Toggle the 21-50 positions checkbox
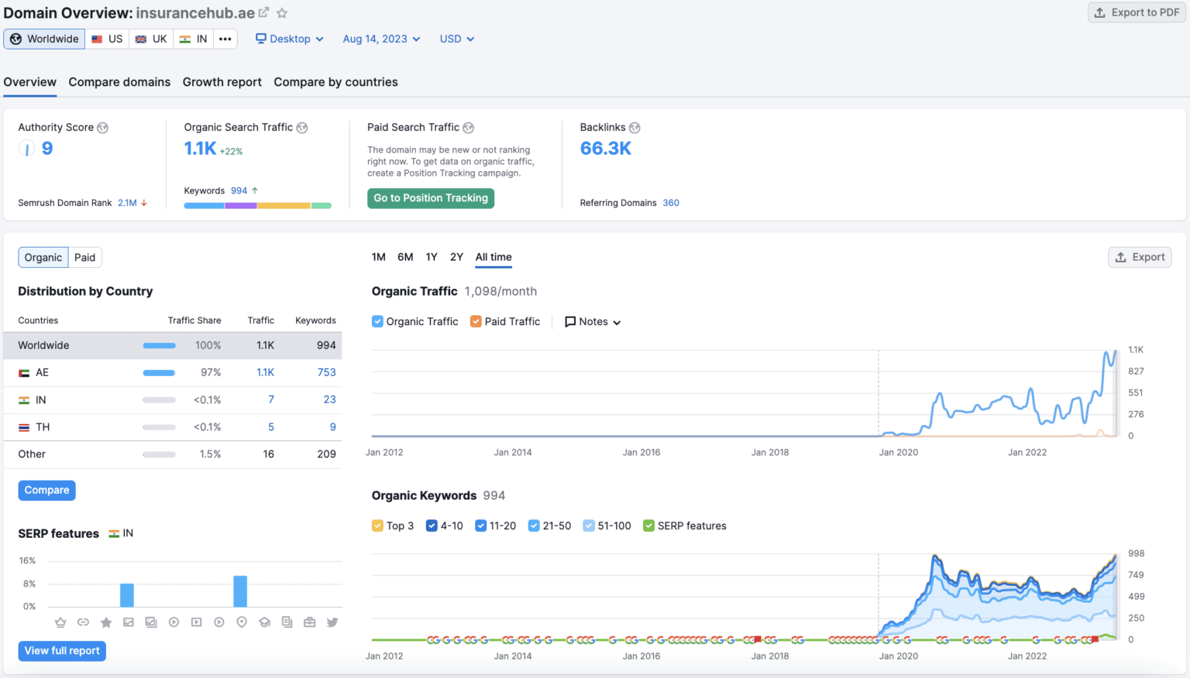The width and height of the screenshot is (1190, 678). 534,526
